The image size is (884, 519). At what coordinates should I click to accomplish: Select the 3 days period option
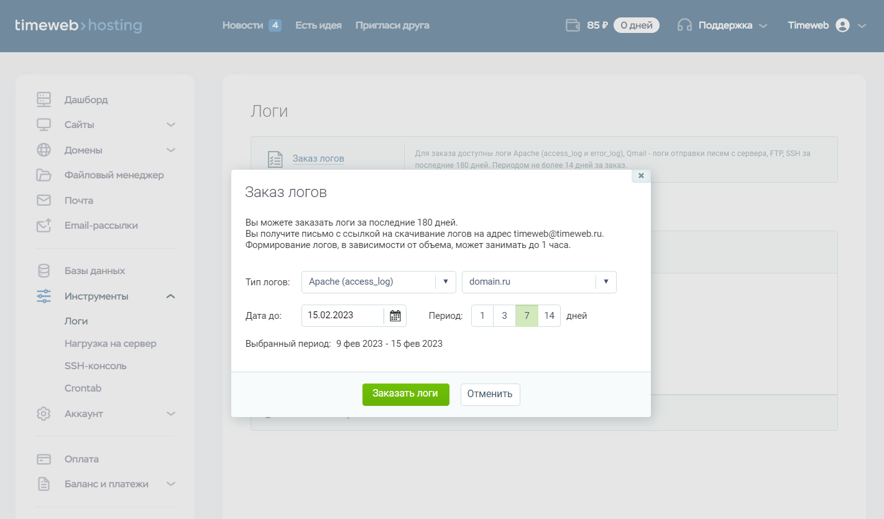click(x=504, y=316)
